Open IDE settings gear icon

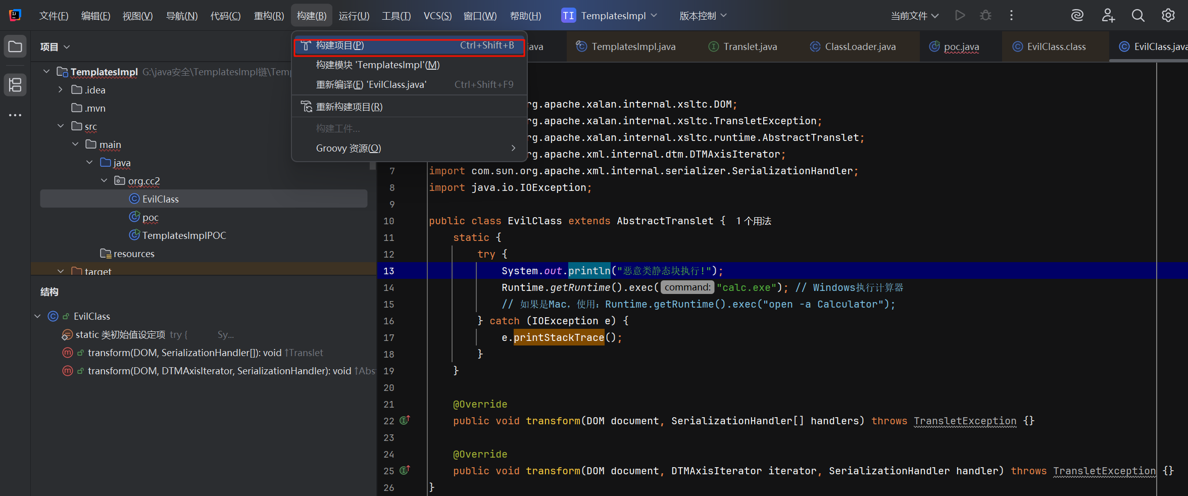coord(1168,16)
